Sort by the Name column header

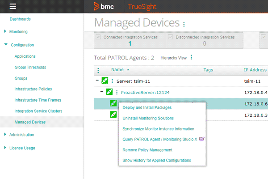pos(117,69)
